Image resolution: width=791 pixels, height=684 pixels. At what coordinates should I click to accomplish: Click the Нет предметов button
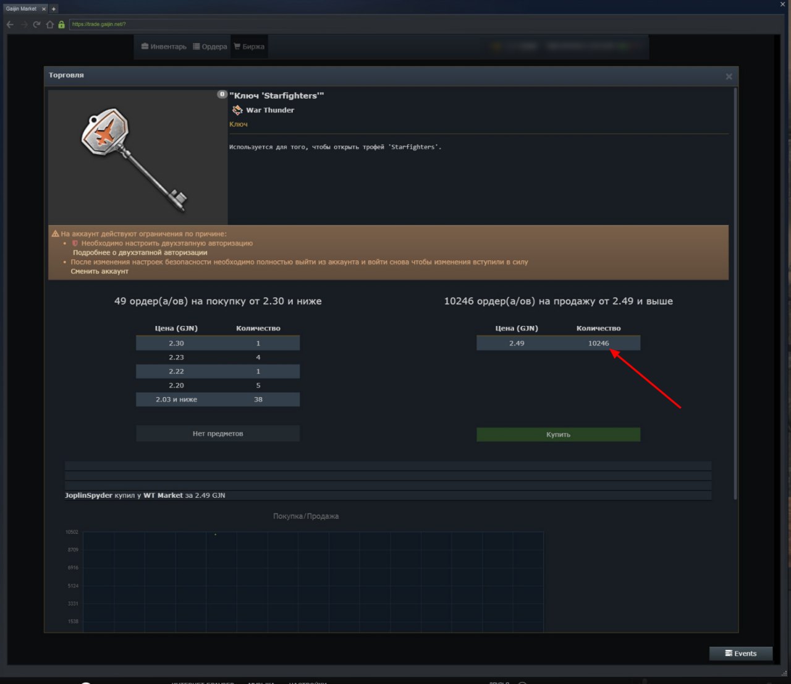pos(218,434)
